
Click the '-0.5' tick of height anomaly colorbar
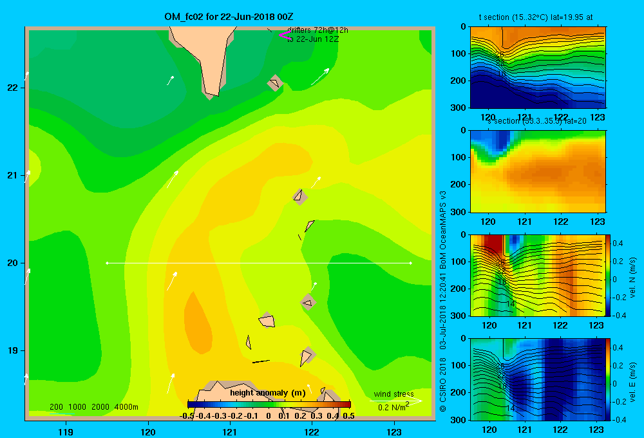point(187,416)
